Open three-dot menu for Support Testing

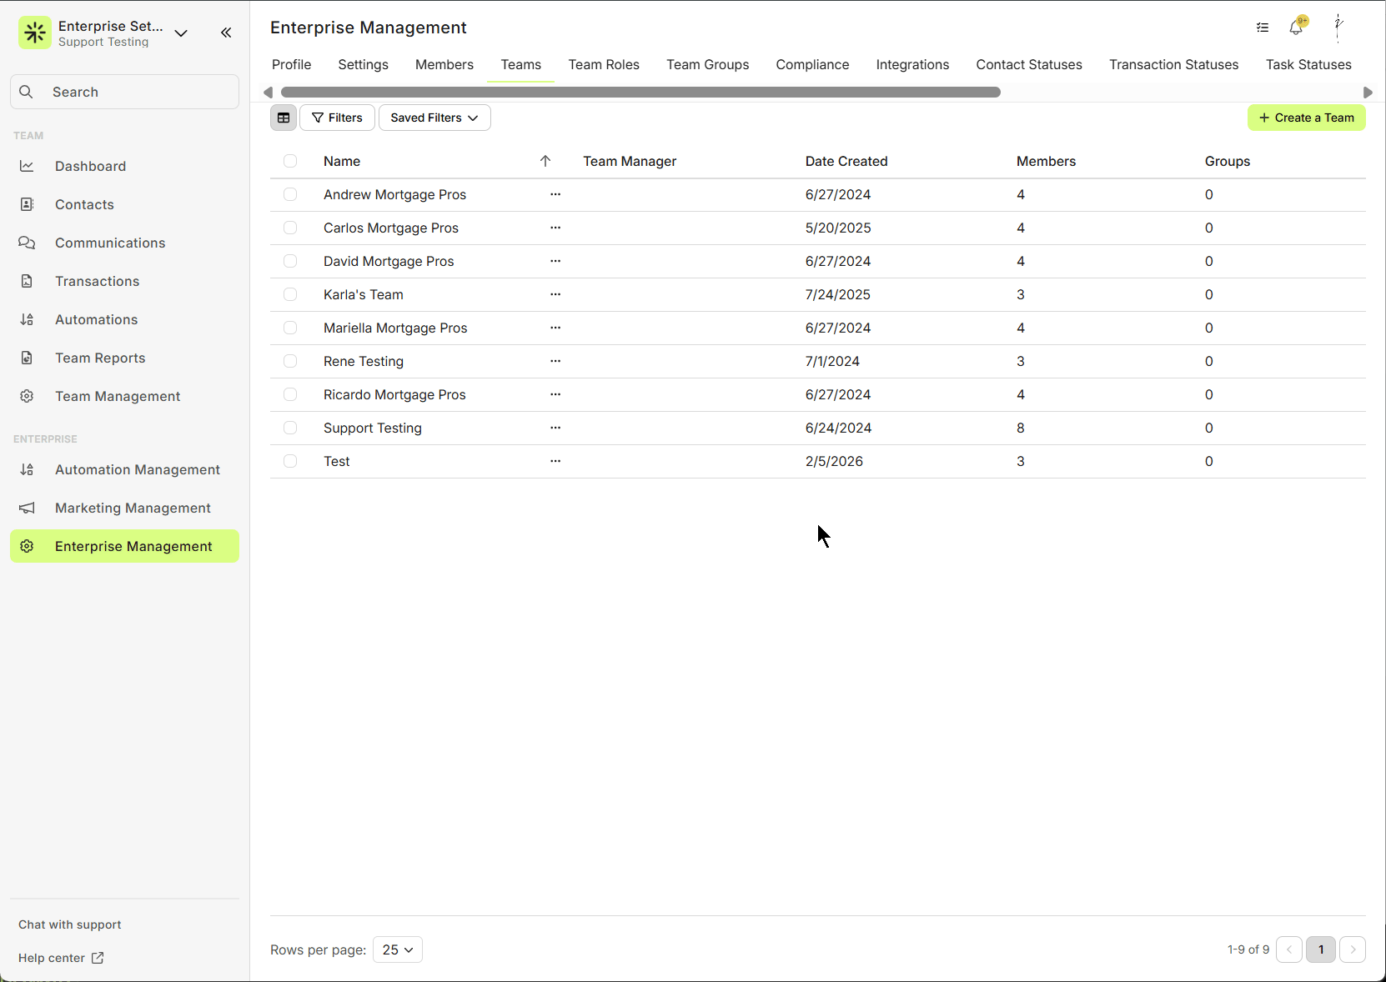(555, 428)
